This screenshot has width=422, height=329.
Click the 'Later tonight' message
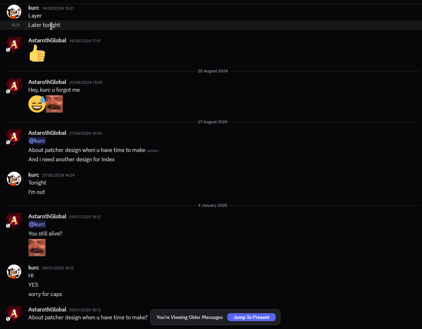44,25
